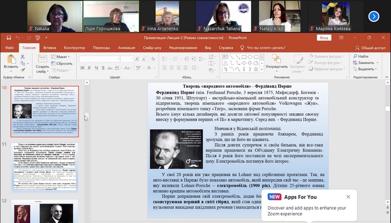
Task: Toggle italic (К) formatting
Action: [x=89, y=69]
